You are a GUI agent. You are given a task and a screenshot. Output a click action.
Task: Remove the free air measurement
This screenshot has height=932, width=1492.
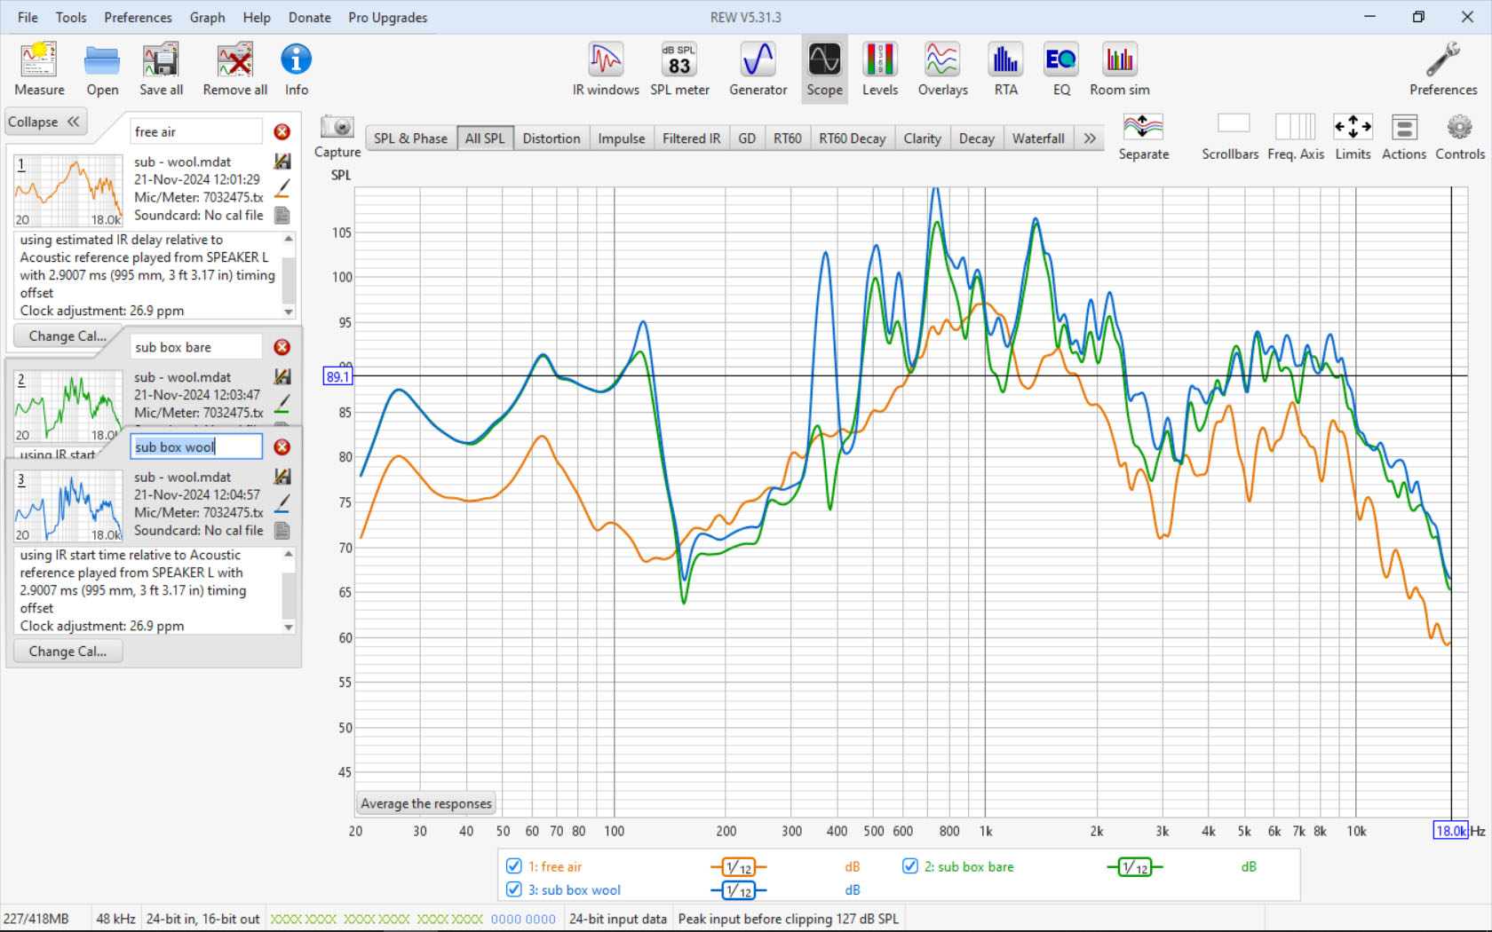[282, 131]
